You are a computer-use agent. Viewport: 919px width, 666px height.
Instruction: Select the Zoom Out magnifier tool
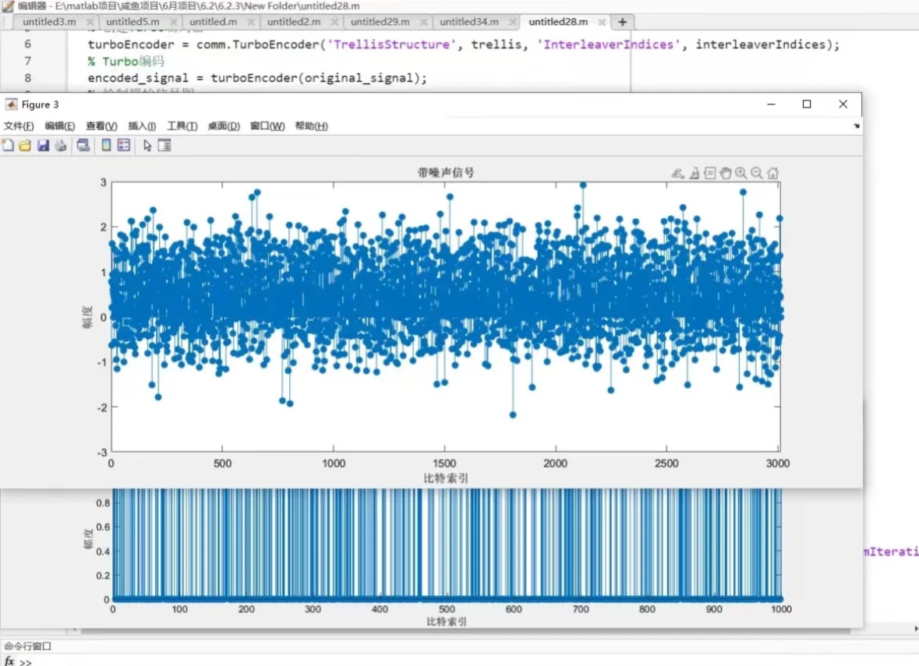(757, 174)
